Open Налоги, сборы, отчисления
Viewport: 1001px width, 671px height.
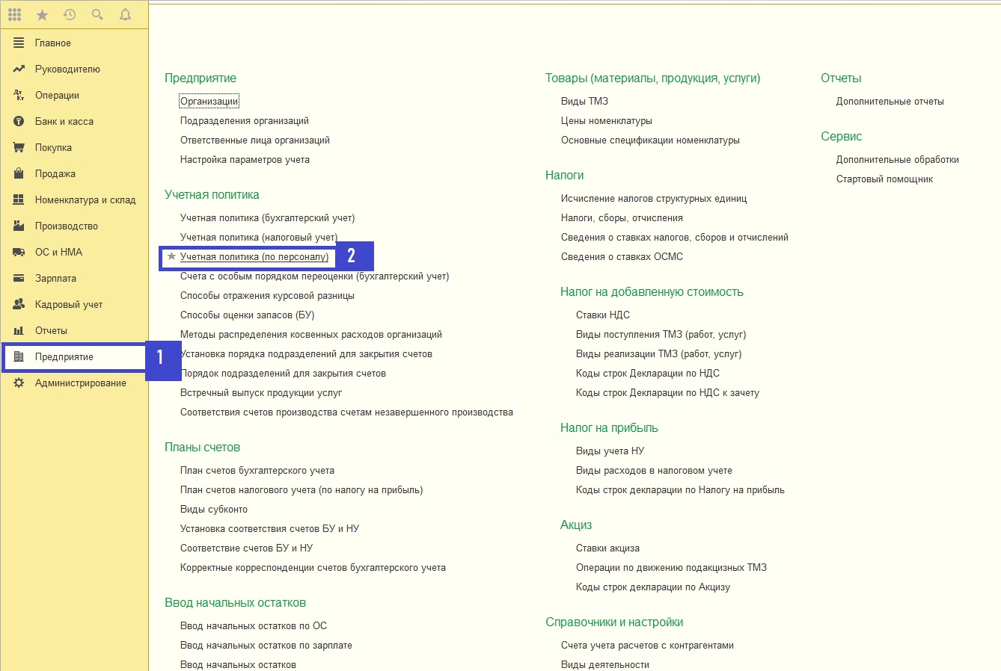tap(622, 217)
